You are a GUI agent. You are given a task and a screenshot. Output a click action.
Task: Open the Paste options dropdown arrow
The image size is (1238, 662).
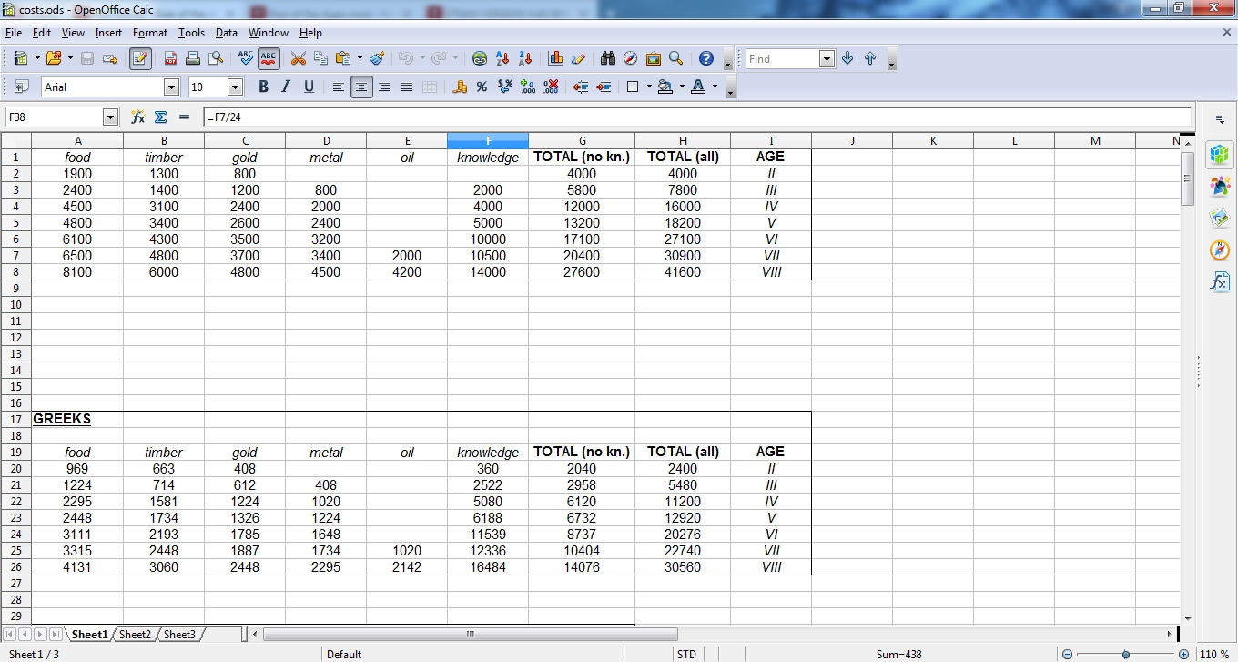pos(360,58)
